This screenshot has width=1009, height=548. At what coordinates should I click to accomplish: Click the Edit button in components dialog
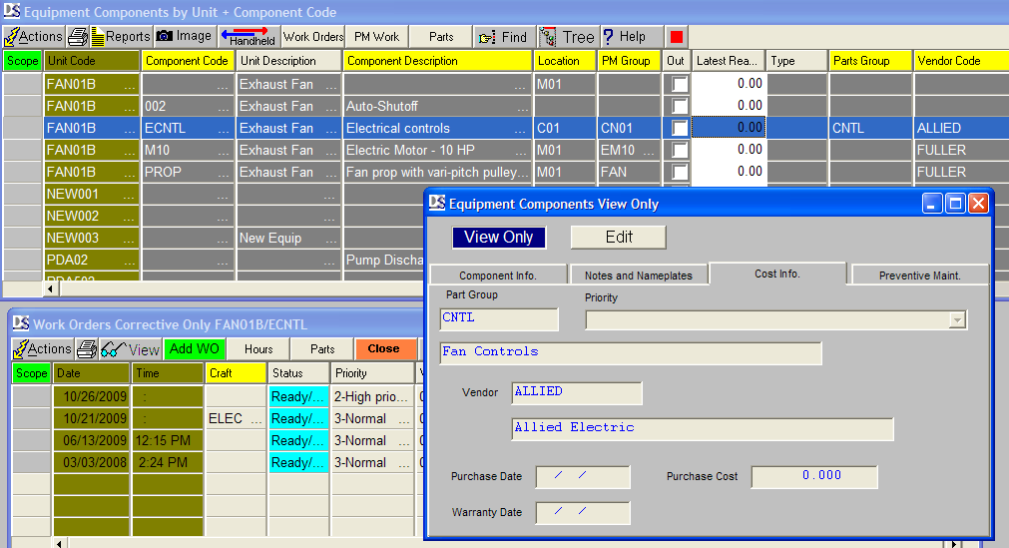[619, 238]
